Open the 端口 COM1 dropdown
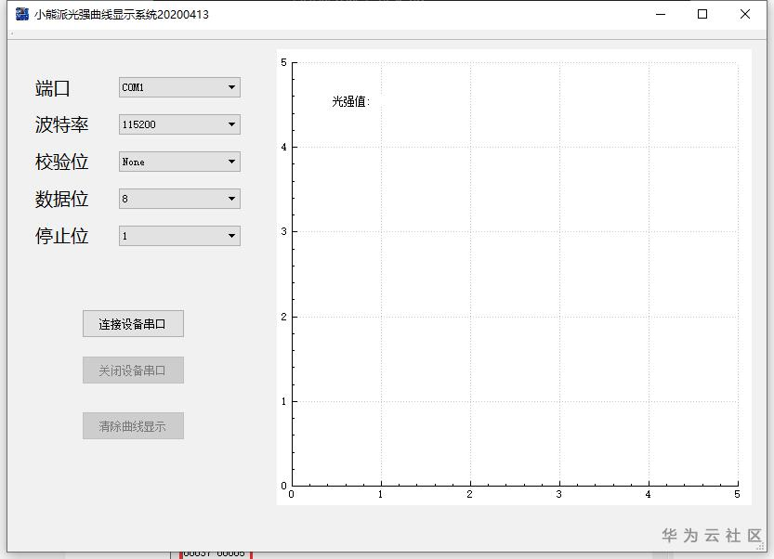Image resolution: width=774 pixels, height=559 pixels. pyautogui.click(x=179, y=87)
